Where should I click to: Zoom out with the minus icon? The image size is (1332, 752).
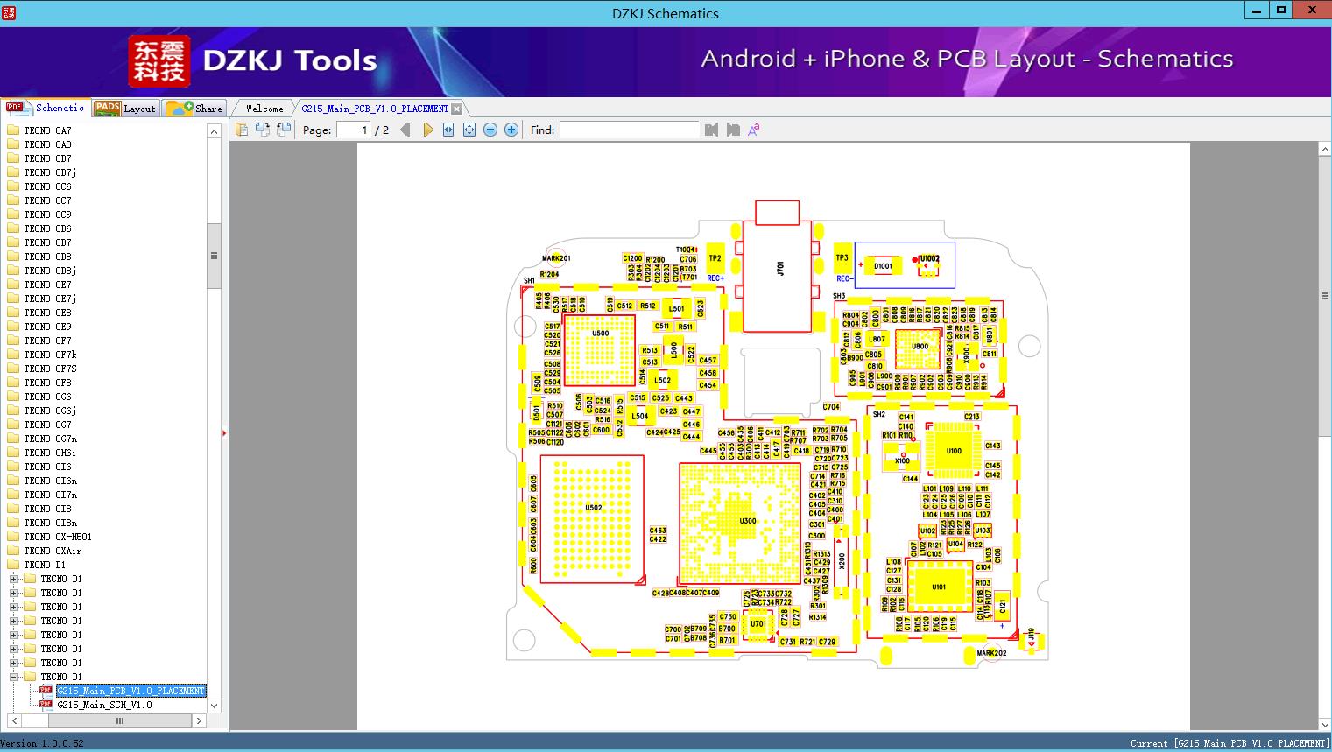[490, 130]
